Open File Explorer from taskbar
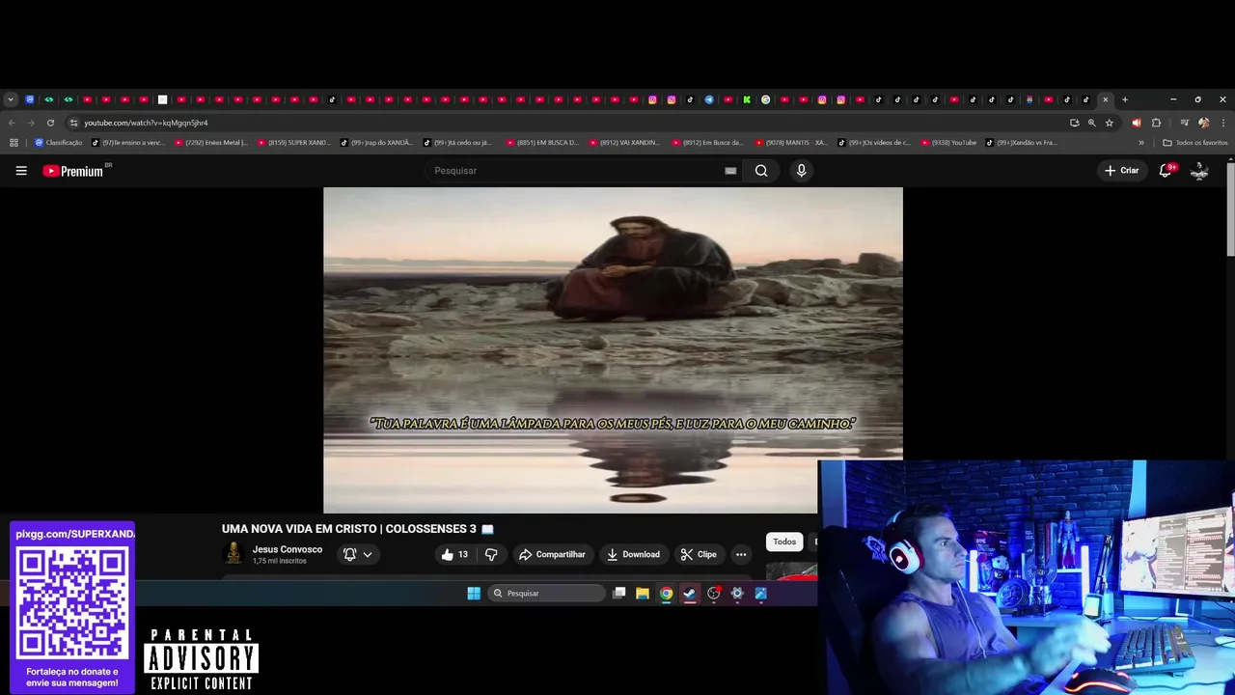 pos(643,594)
